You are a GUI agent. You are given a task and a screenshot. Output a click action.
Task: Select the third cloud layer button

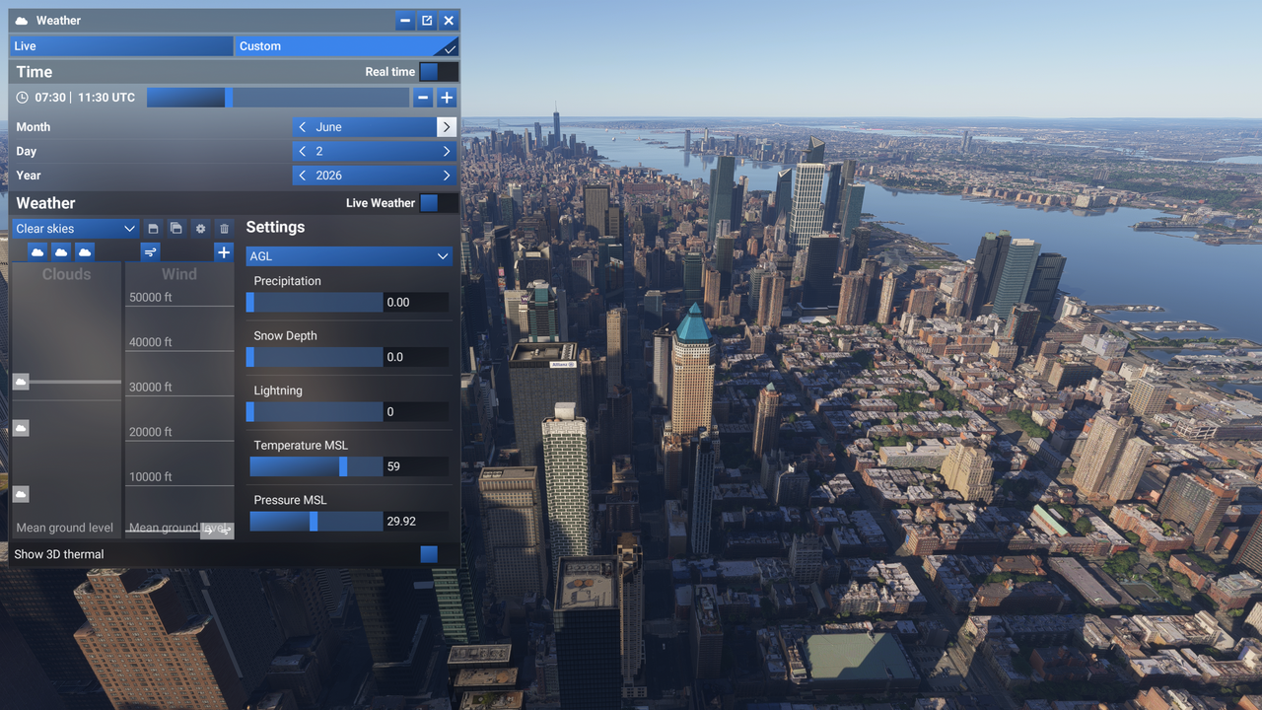point(85,252)
